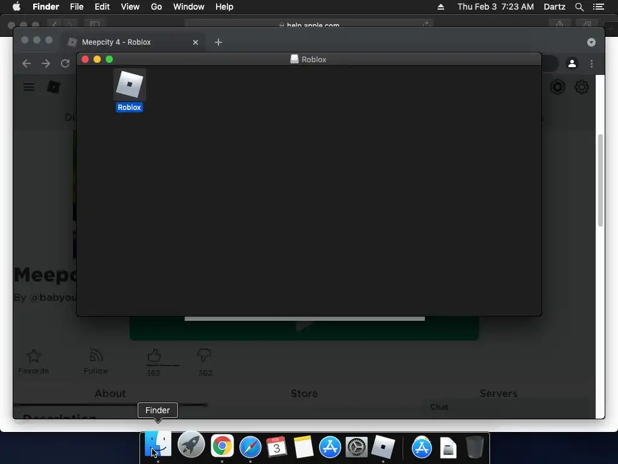Open Spotlight search magnifier icon
Screen dimensions: 618x464
579,7
